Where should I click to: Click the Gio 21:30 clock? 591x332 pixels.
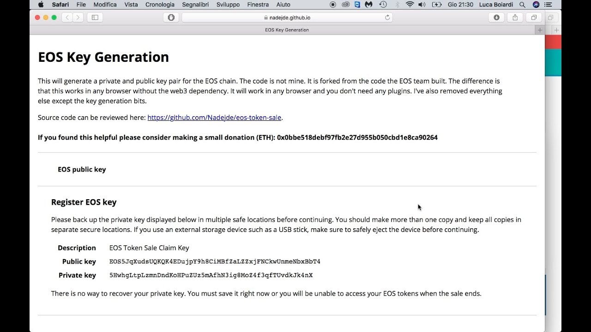(x=460, y=5)
